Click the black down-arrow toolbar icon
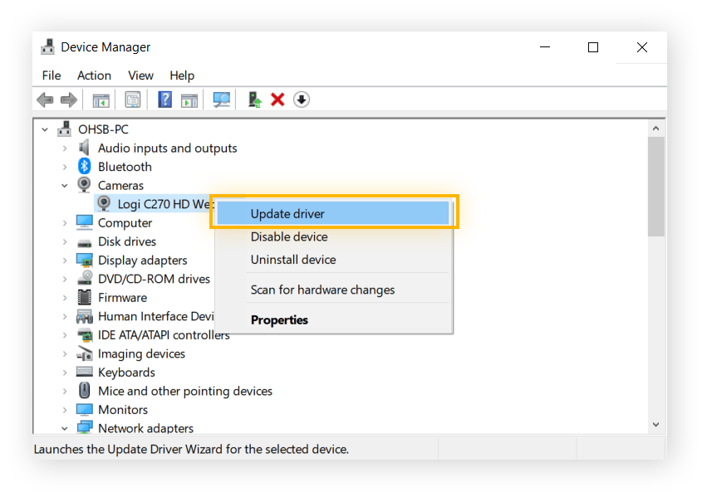 pyautogui.click(x=302, y=100)
